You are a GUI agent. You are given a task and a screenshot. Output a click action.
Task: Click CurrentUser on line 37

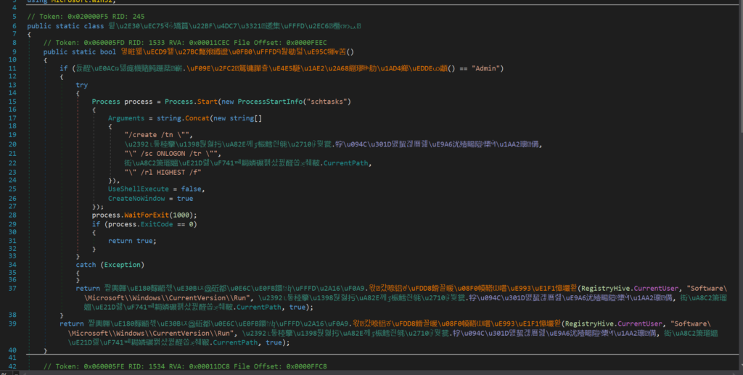[656, 289]
